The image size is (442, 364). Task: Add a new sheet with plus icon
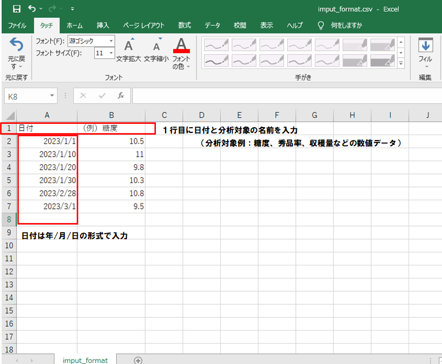click(138, 360)
